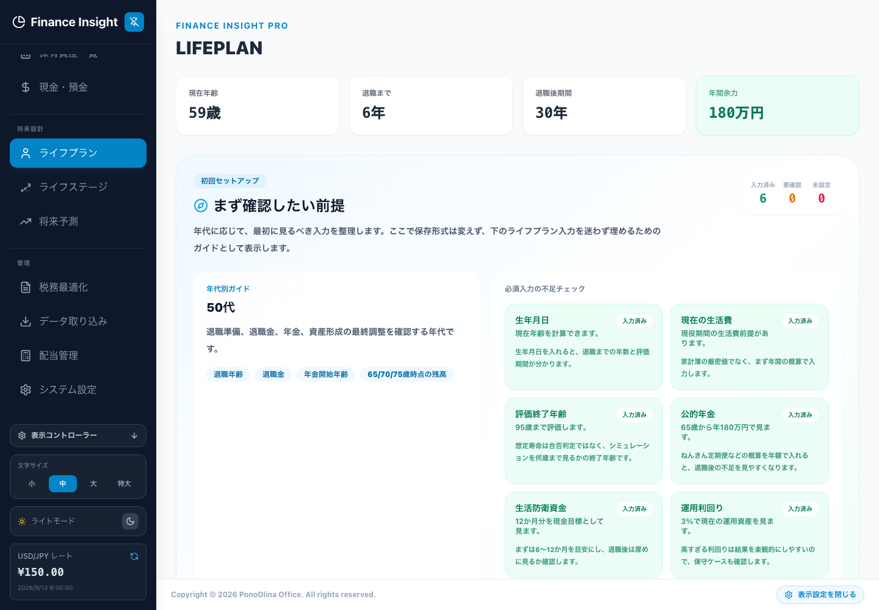Viewport: 879px width, 610px height.
Task: Click the 退職後期間 30年 summary card
Action: [x=604, y=106]
